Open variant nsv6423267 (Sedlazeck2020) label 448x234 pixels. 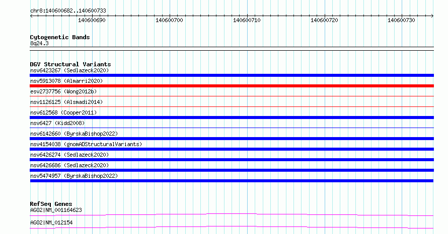[69, 70]
